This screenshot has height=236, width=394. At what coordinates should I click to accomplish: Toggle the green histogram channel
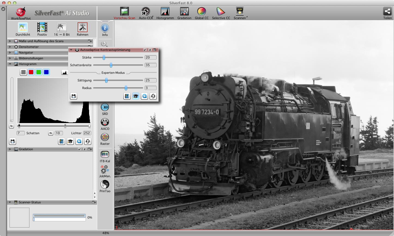coord(39,72)
